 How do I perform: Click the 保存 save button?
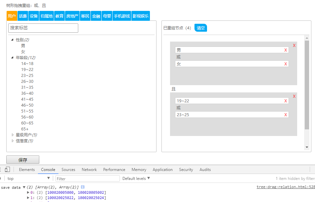[23, 160]
